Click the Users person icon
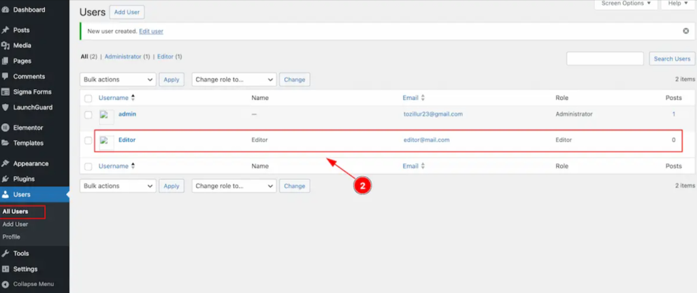The width and height of the screenshot is (697, 293). pyautogui.click(x=5, y=194)
